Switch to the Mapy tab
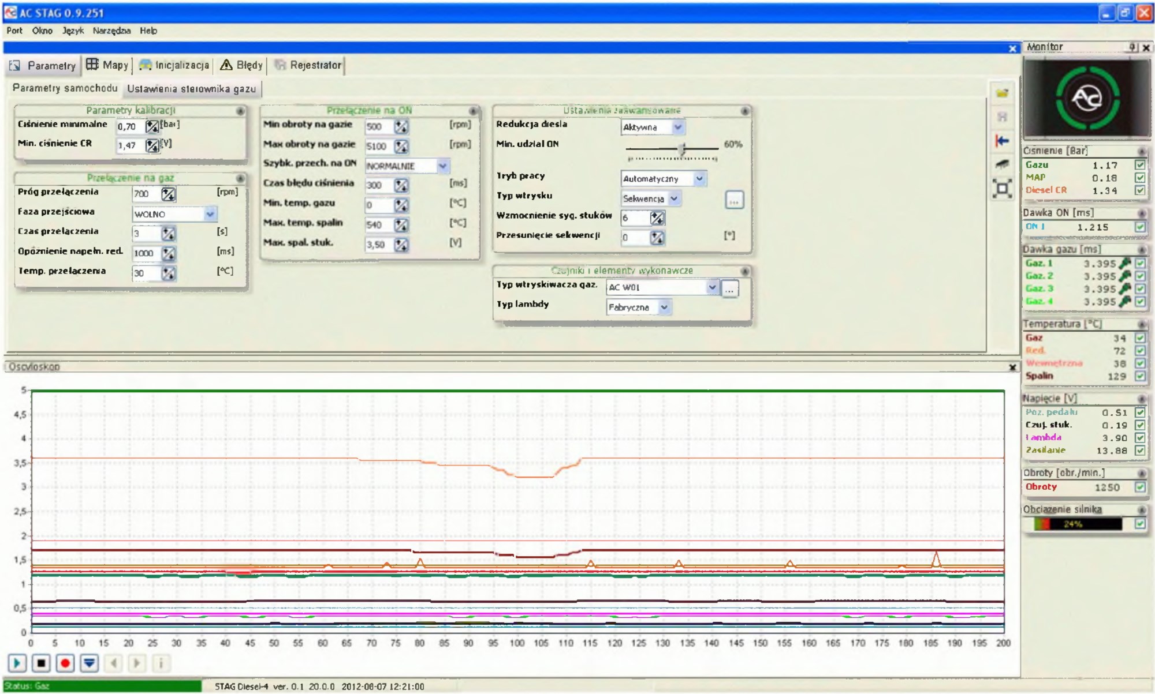The height and width of the screenshot is (694, 1155). (107, 65)
